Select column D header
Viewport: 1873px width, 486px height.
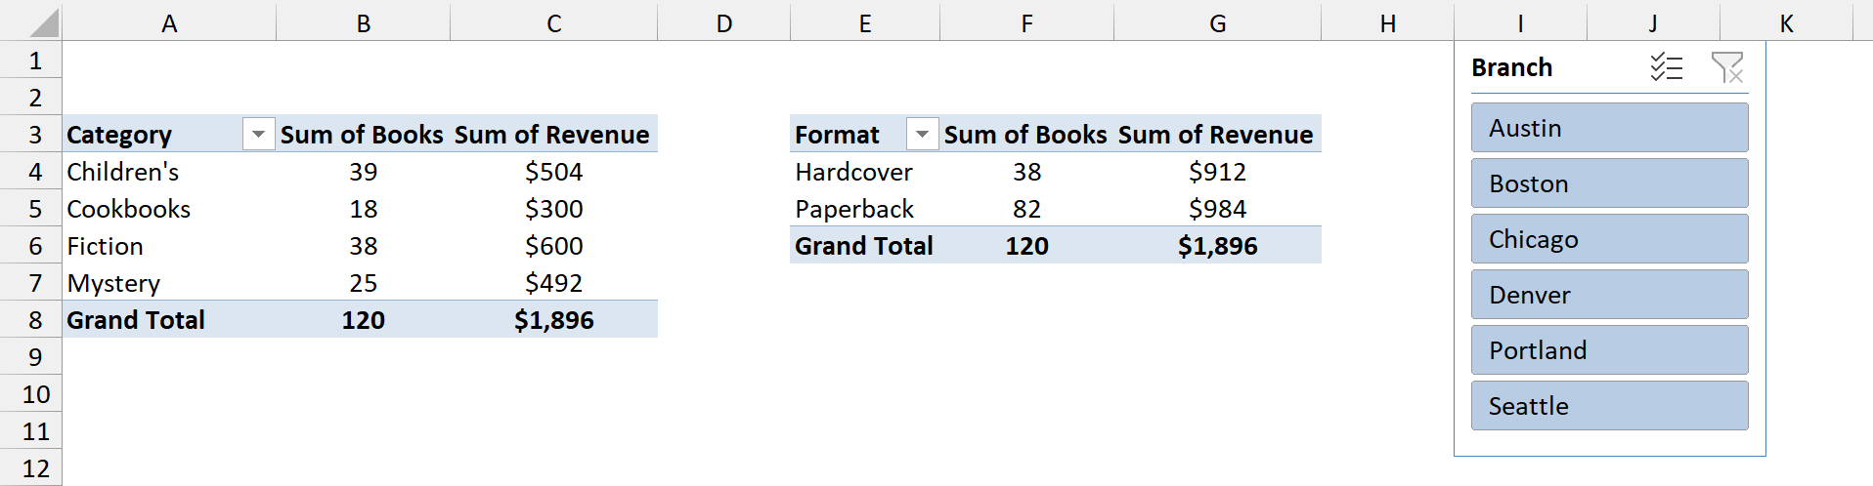coord(724,22)
